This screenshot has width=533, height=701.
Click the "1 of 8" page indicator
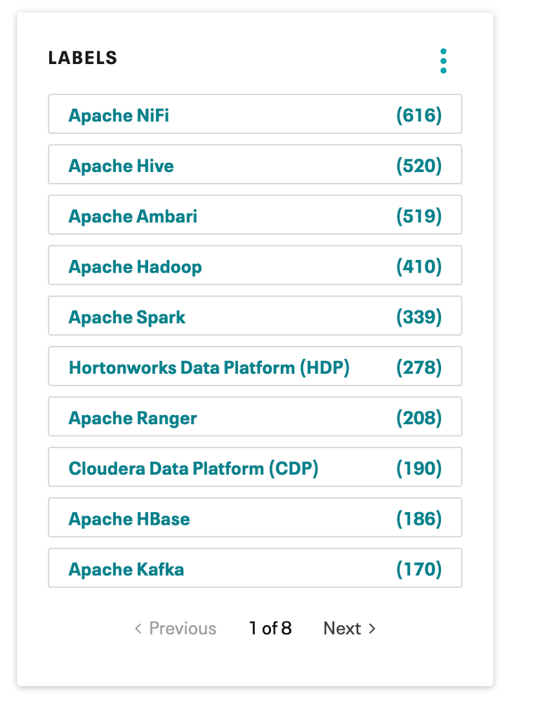[270, 629]
